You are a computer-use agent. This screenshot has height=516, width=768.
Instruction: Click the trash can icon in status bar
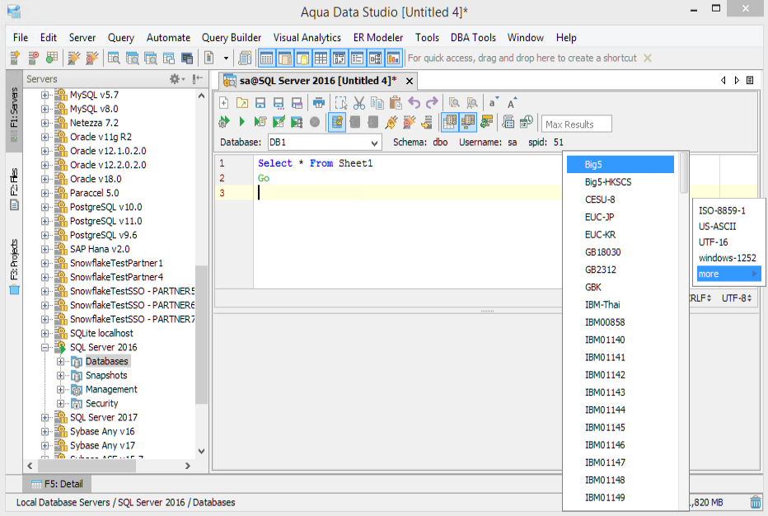[756, 502]
